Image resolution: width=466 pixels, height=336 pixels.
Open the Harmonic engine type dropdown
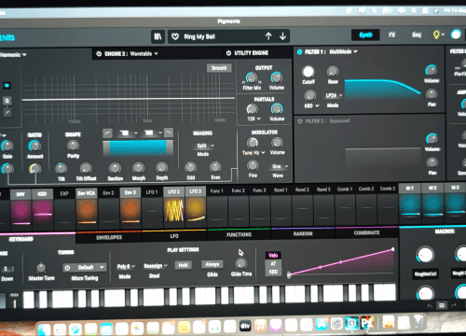click(x=13, y=55)
